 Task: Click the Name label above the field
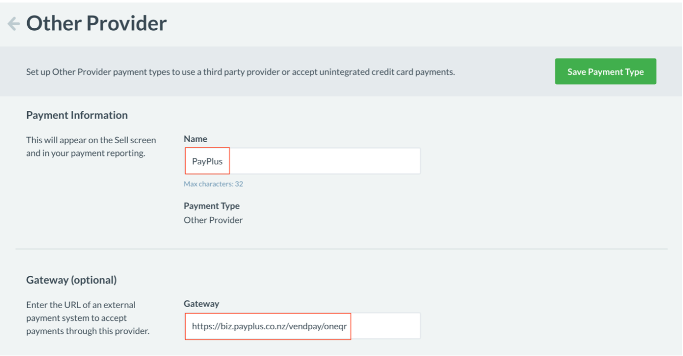point(195,139)
